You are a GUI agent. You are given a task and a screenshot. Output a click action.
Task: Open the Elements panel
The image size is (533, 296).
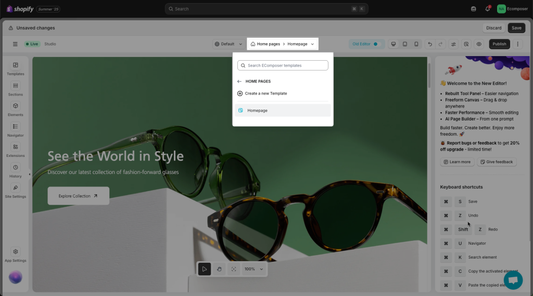(x=15, y=110)
